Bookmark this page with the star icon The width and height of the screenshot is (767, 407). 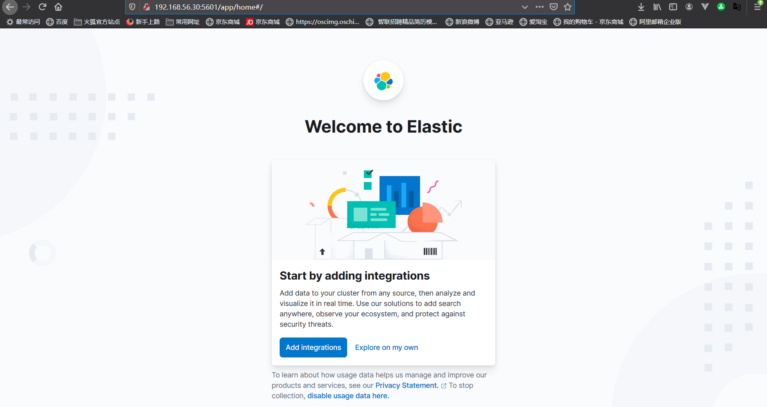[568, 7]
